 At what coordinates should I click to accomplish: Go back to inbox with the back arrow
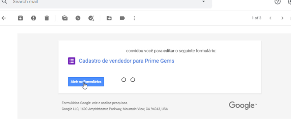[4, 18]
